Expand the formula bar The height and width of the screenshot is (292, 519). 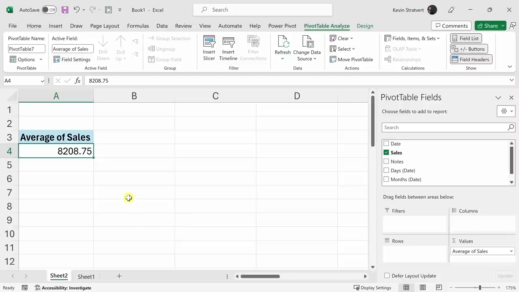pos(511,80)
